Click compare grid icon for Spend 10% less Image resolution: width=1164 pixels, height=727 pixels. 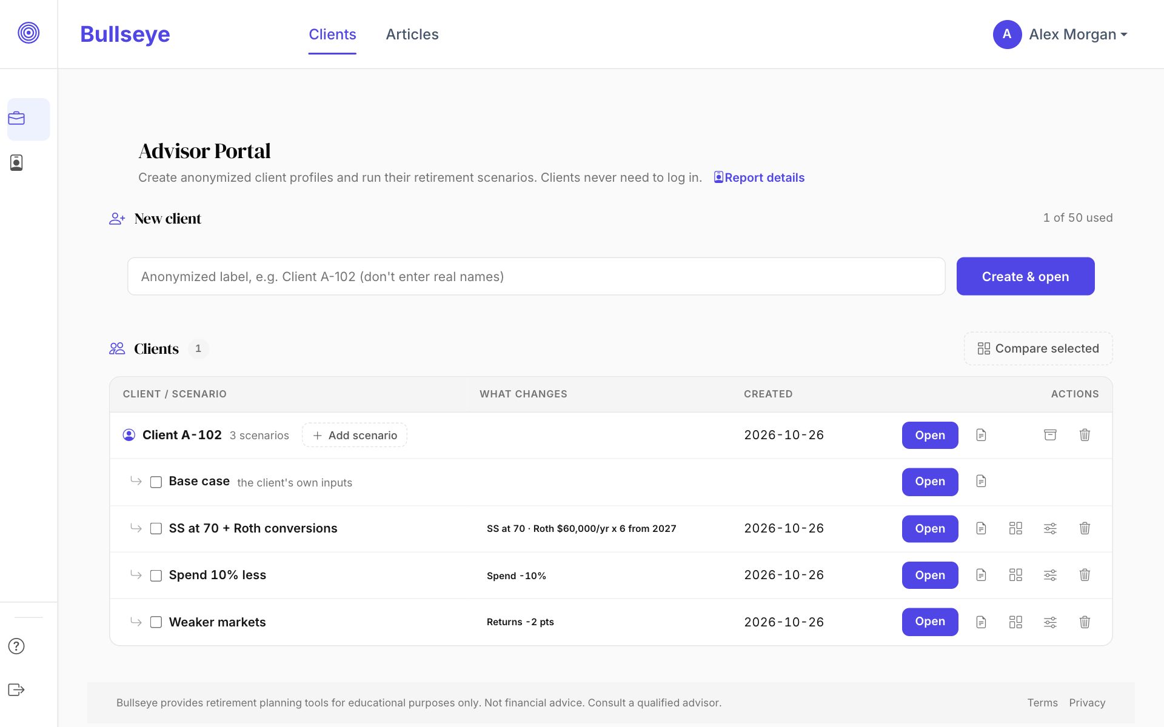pos(1015,575)
